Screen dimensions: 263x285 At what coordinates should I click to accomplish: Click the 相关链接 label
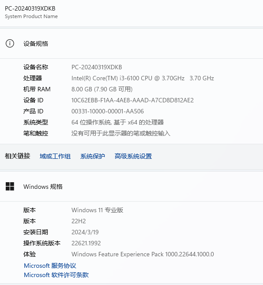pyautogui.click(x=18, y=156)
